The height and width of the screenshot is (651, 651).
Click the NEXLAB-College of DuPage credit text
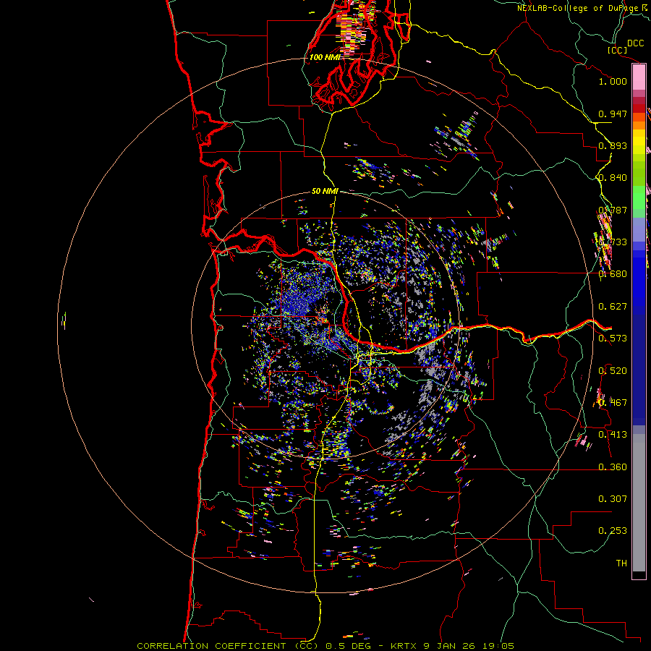[x=578, y=8]
